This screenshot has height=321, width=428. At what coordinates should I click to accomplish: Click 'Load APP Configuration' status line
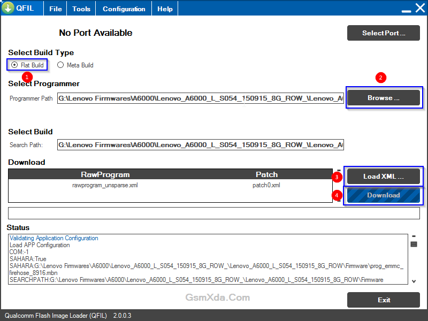click(x=40, y=245)
